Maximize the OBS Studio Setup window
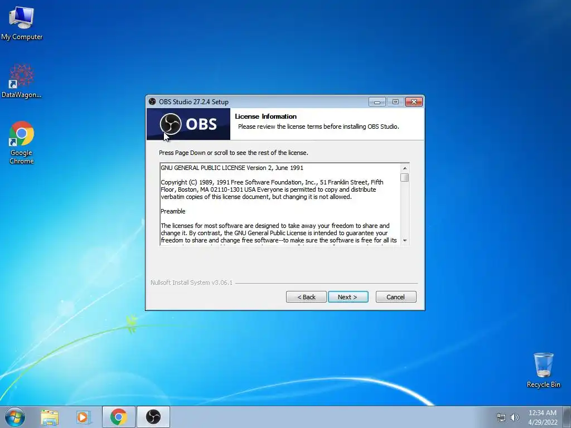Screen dimensions: 571x428 point(395,102)
